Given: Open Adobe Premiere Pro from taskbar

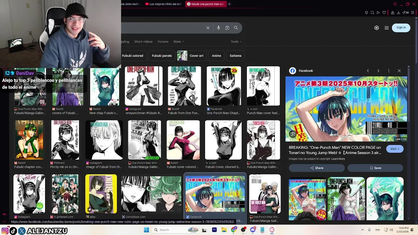Looking at the screenshot, I should click(x=214, y=230).
